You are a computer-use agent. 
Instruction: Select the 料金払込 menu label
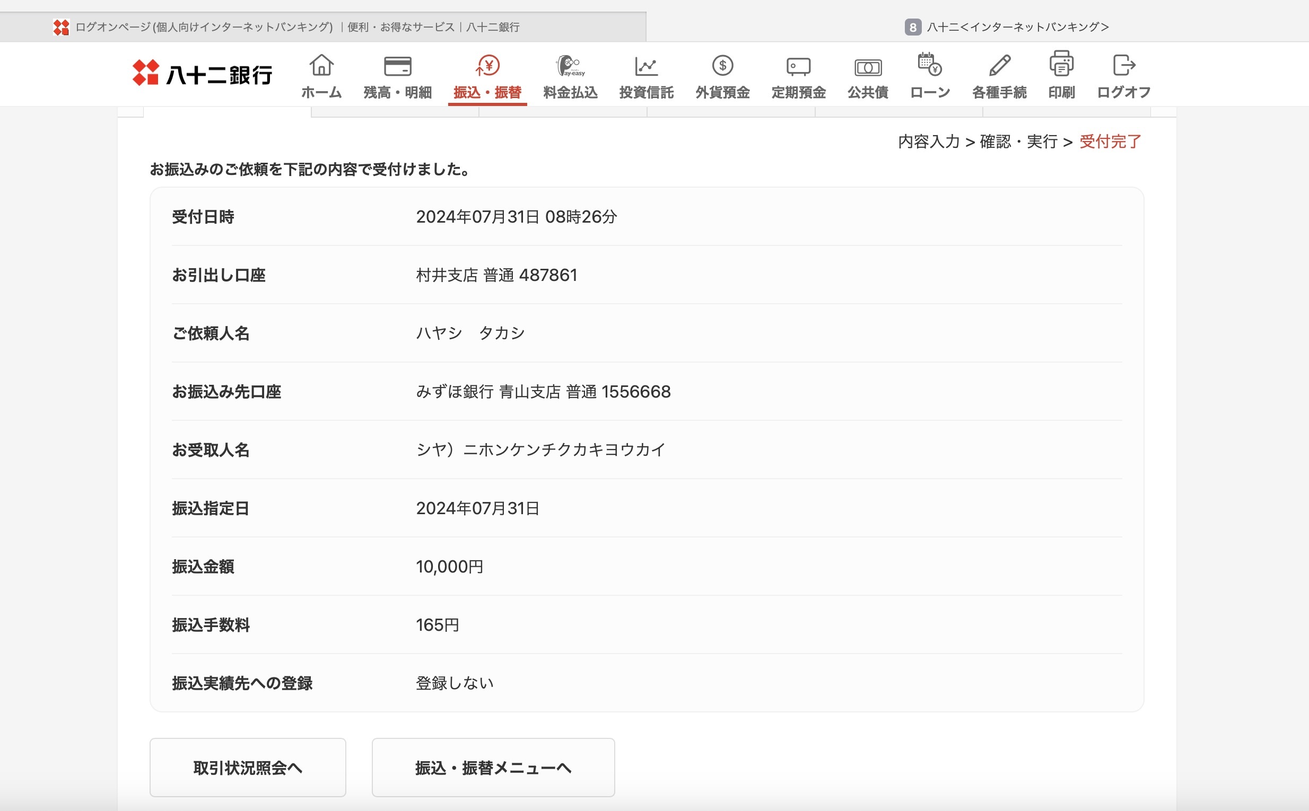point(570,92)
